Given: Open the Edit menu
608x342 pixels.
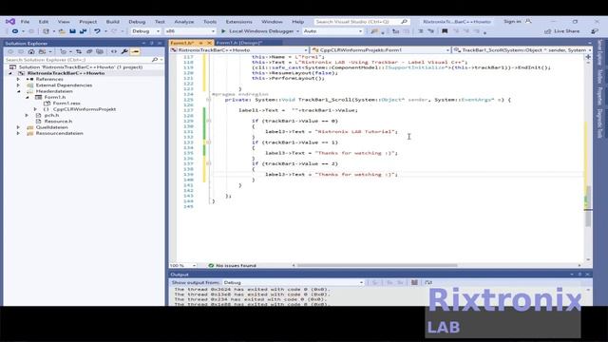Looking at the screenshot, I should click(44, 22).
